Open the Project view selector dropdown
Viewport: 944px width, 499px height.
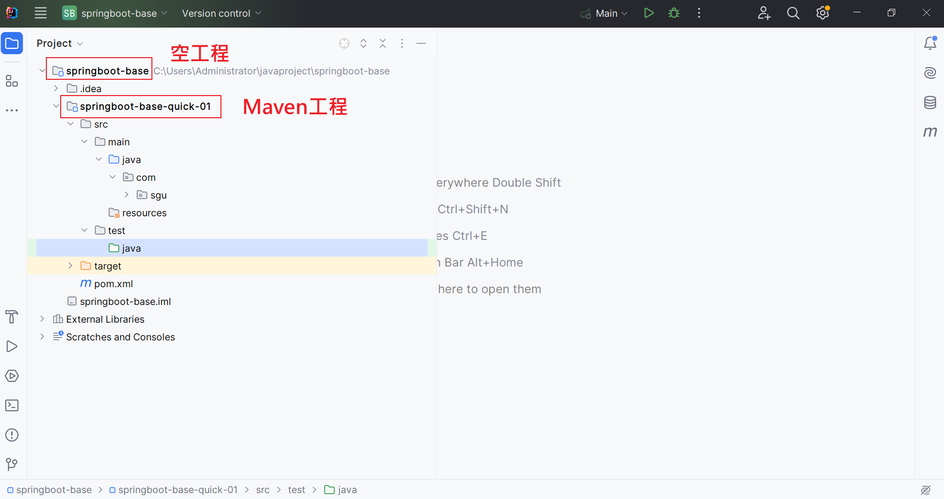click(x=60, y=43)
